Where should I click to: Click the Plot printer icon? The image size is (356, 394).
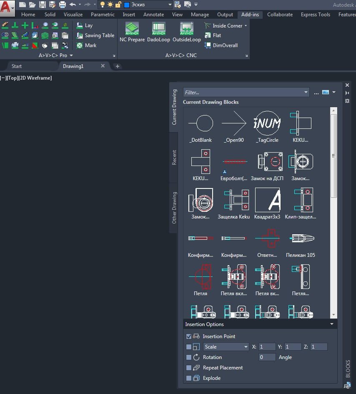point(62,4)
